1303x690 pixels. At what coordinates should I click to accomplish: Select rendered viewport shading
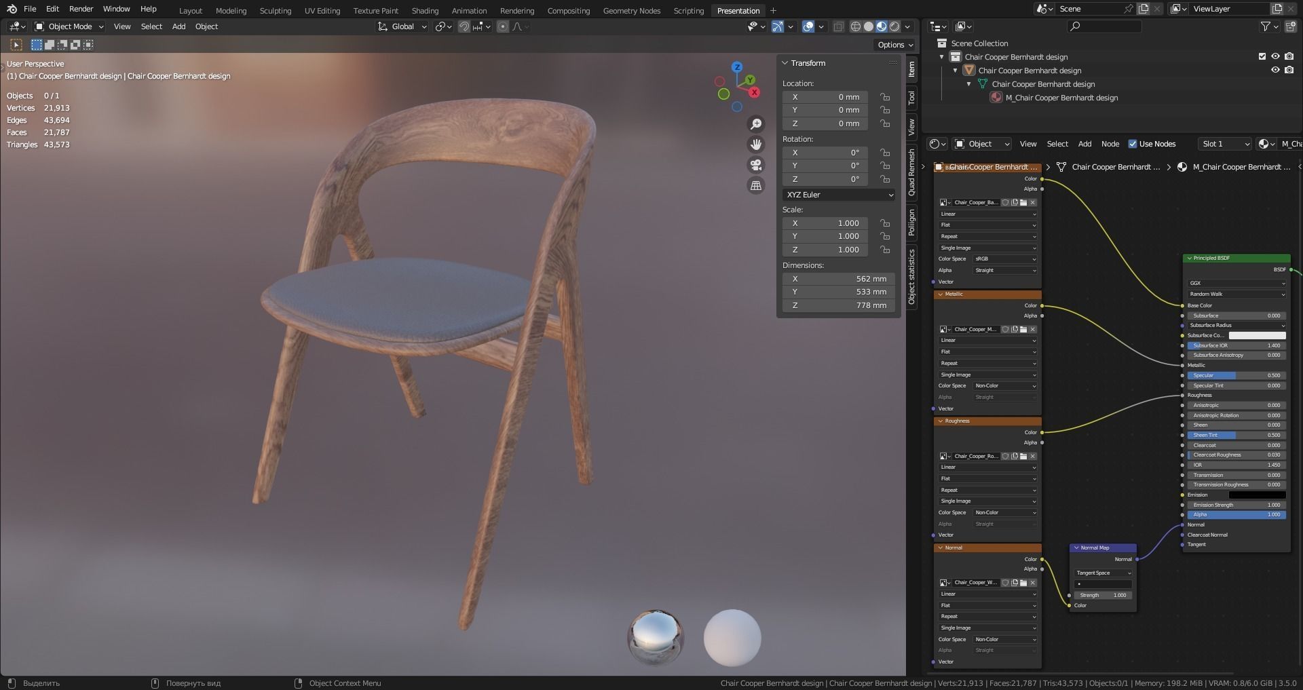(894, 26)
